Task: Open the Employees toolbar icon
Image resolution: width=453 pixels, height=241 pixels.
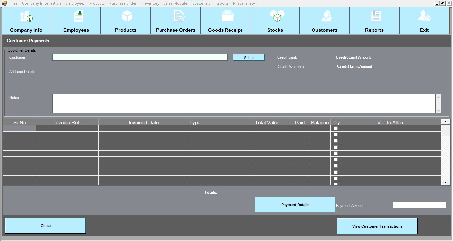Action: [x=78, y=16]
